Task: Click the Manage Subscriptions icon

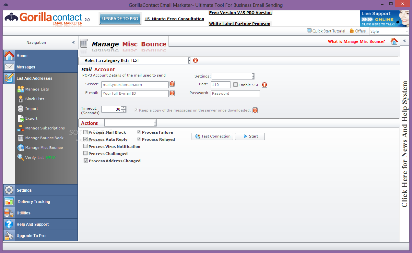Action: 21,128
